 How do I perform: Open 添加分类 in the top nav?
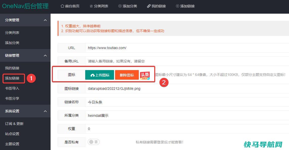(x=128, y=6)
